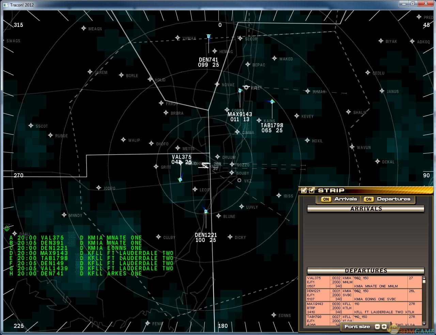Increase strip font size with plus button
Screen dimensions: 436x335
tap(384, 327)
